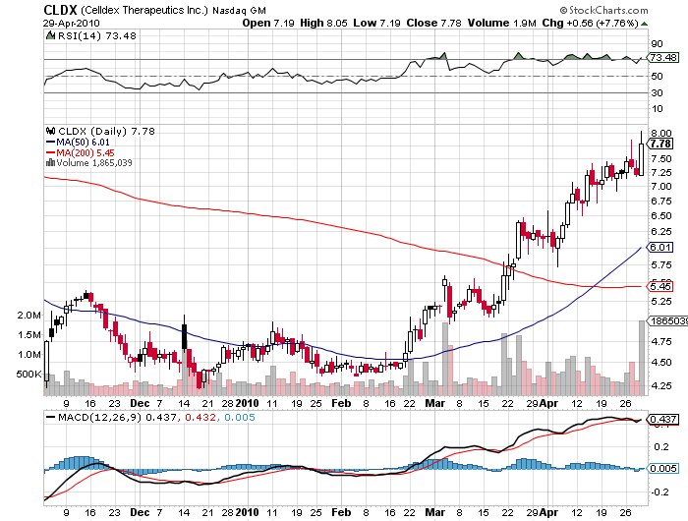This screenshot has height=521, width=688.
Task: Select the black MACD legend line
Action: tap(51, 418)
